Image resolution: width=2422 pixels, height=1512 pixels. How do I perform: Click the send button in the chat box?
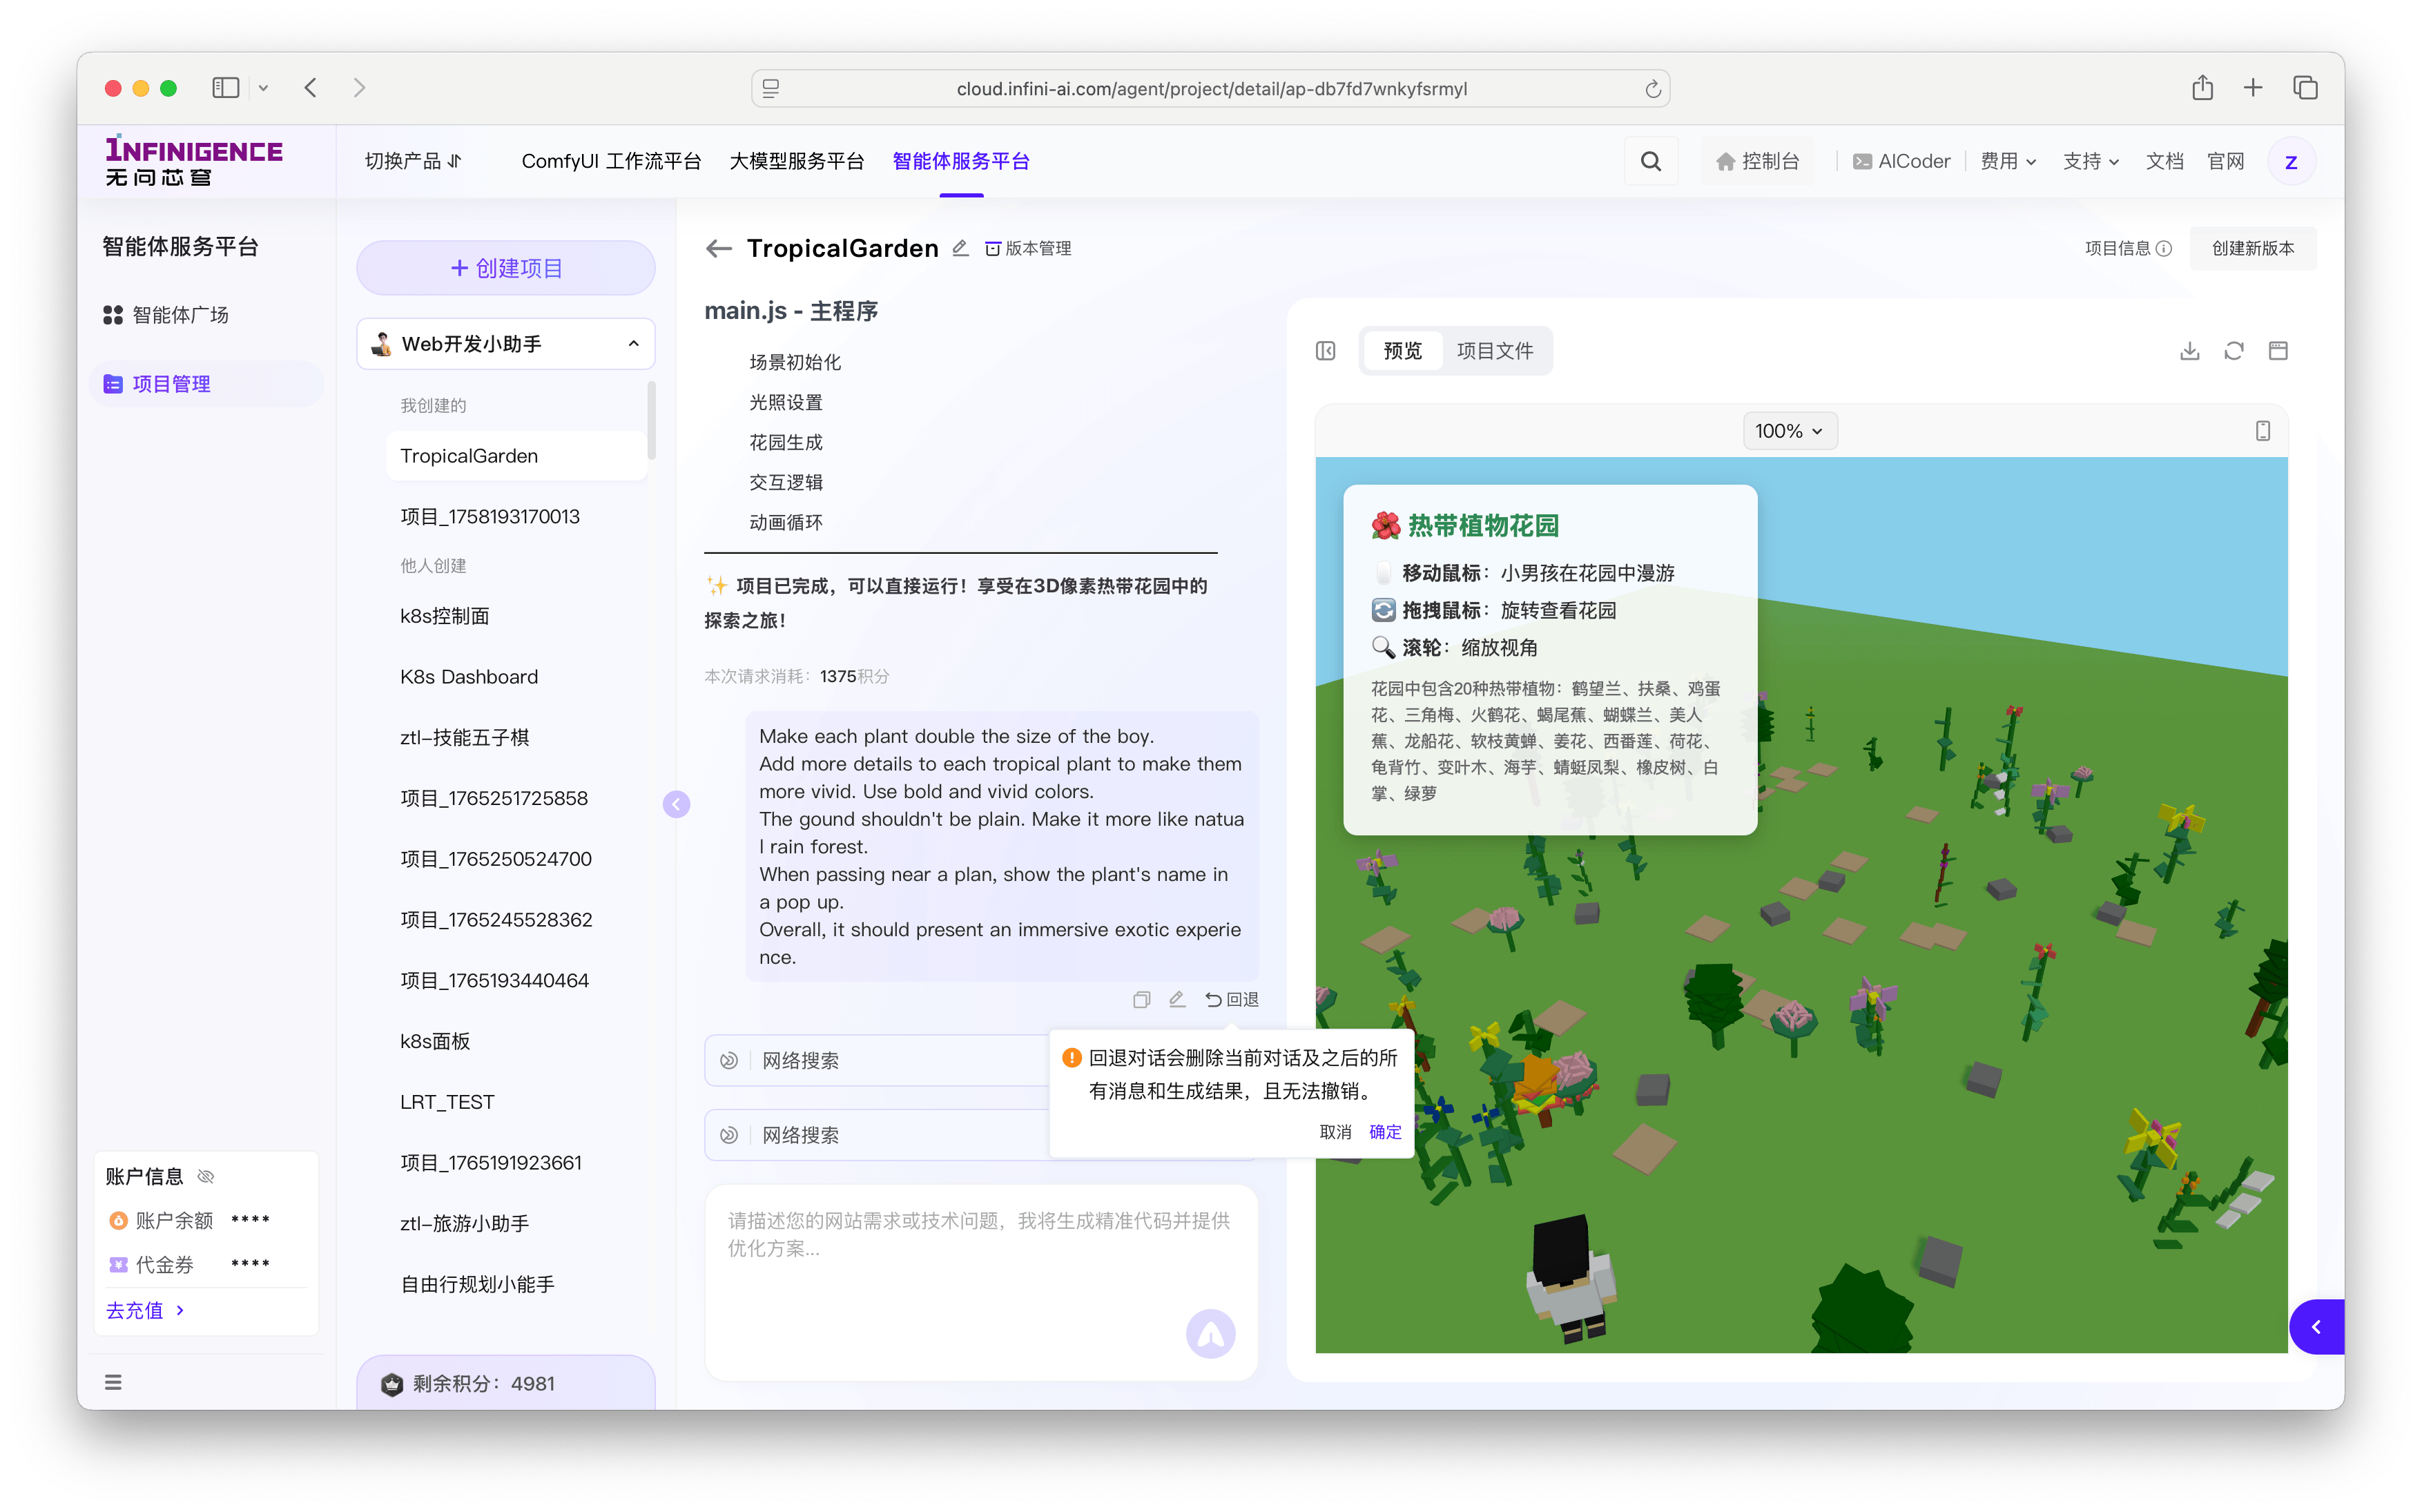click(x=1211, y=1333)
